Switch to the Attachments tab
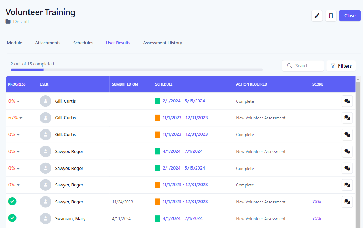Screen dimensions: 363x228 (48, 43)
